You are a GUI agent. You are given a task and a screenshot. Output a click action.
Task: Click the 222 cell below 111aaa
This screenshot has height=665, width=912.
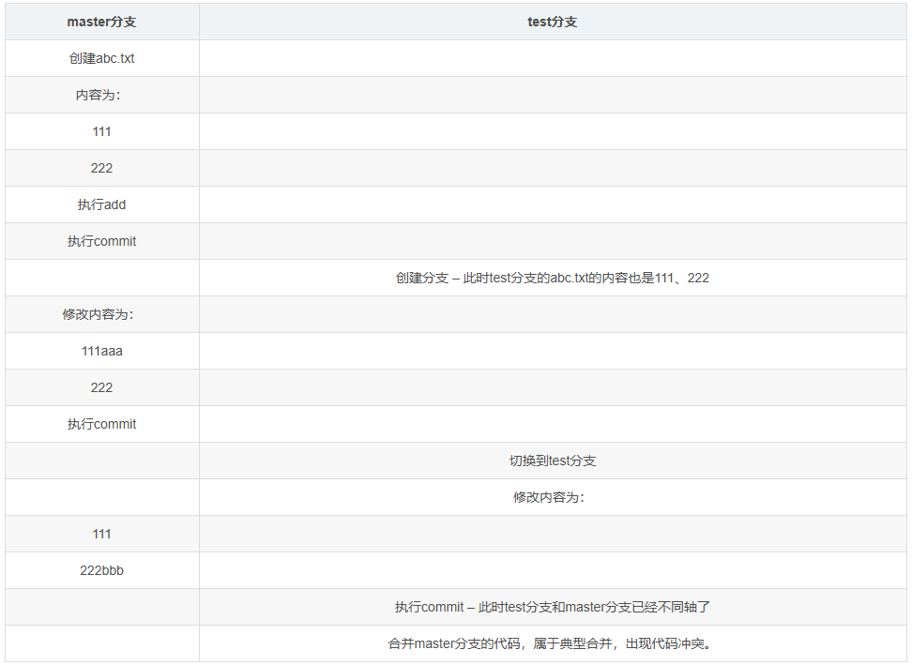pos(101,387)
